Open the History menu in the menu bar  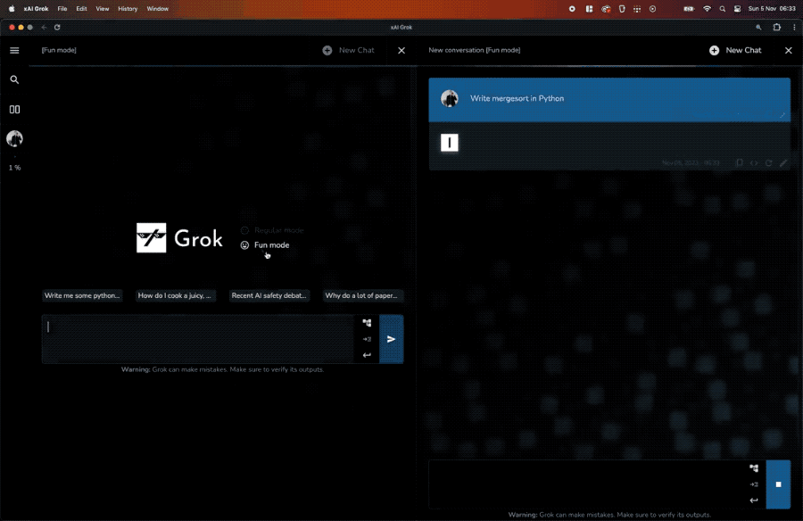[x=128, y=8]
